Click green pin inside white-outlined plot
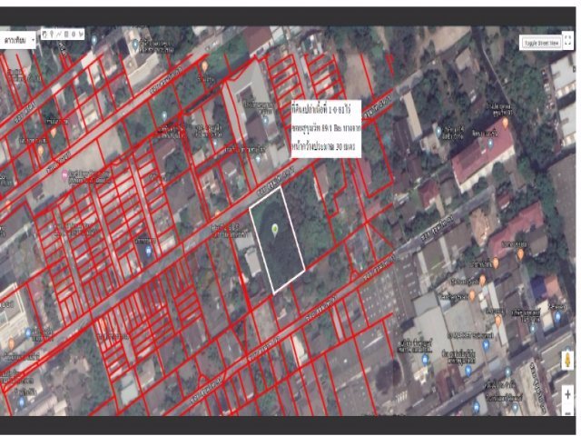 pos(276,228)
